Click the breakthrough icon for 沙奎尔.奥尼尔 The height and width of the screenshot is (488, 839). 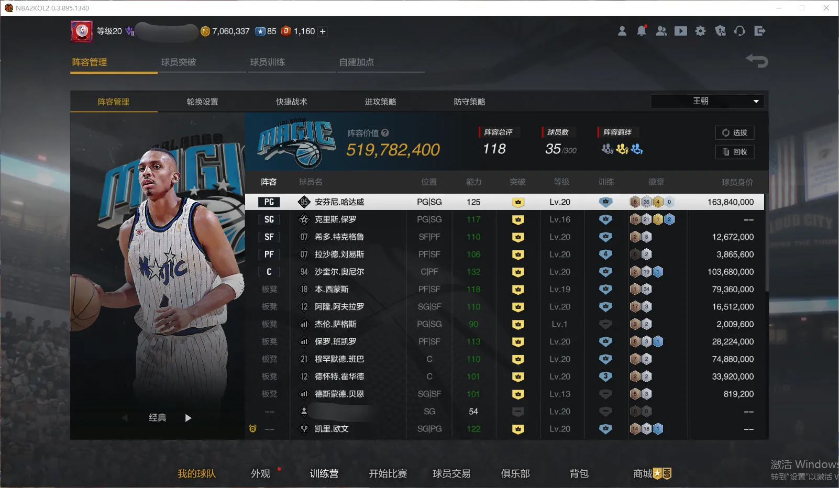[518, 272]
